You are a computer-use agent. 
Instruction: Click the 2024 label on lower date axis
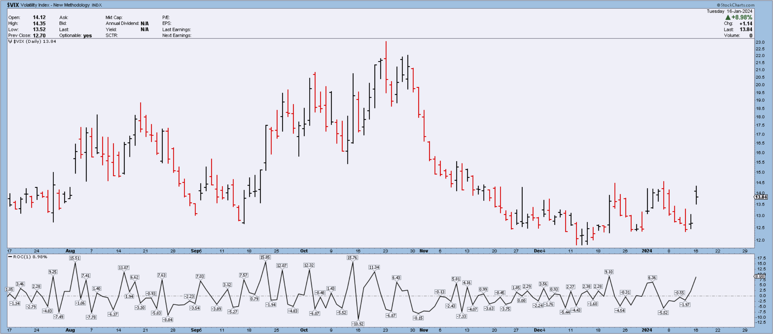point(647,330)
